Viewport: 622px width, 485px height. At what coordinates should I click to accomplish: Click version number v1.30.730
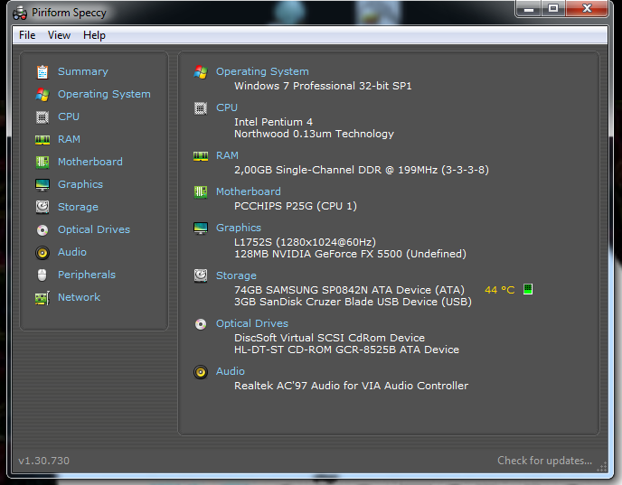(44, 461)
